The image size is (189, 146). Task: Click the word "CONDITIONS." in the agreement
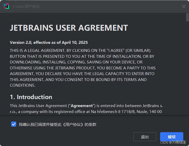[x=22, y=85]
